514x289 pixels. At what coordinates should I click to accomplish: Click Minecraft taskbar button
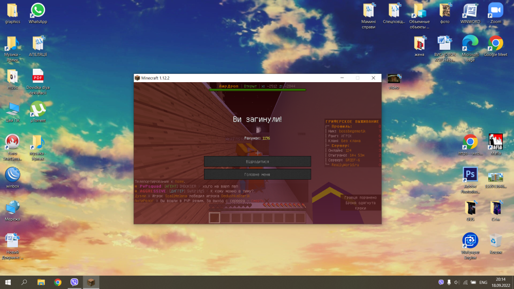91,282
